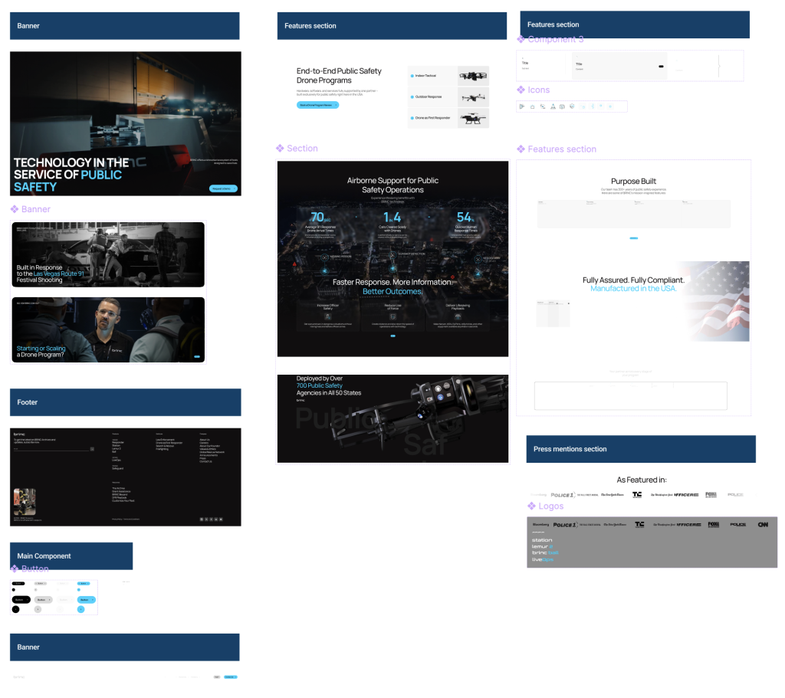Select the Component 3 frame label
Screen dimensions: 785x698
pyautogui.click(x=555, y=39)
